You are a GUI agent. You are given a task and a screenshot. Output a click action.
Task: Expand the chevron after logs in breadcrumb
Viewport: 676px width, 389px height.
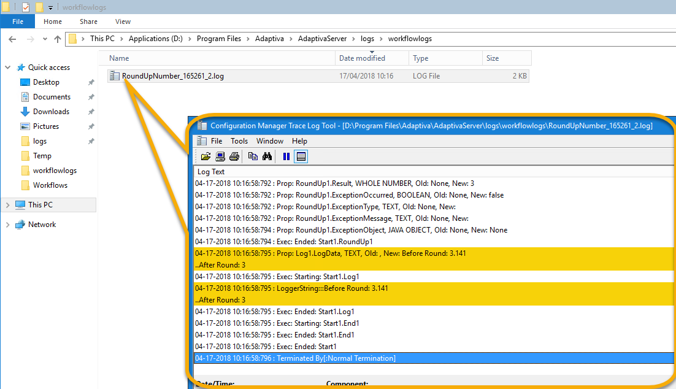click(x=381, y=39)
